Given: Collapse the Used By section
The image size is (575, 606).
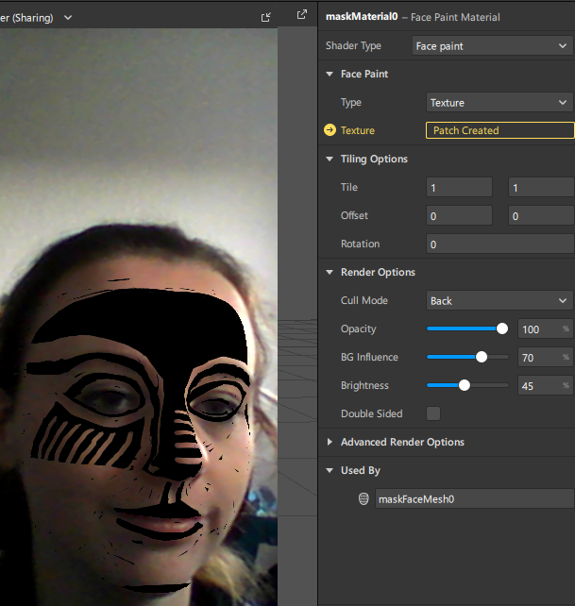Looking at the screenshot, I should pos(330,470).
